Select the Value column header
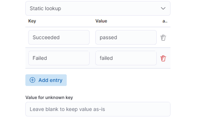This screenshot has width=202, height=128. click(x=101, y=21)
